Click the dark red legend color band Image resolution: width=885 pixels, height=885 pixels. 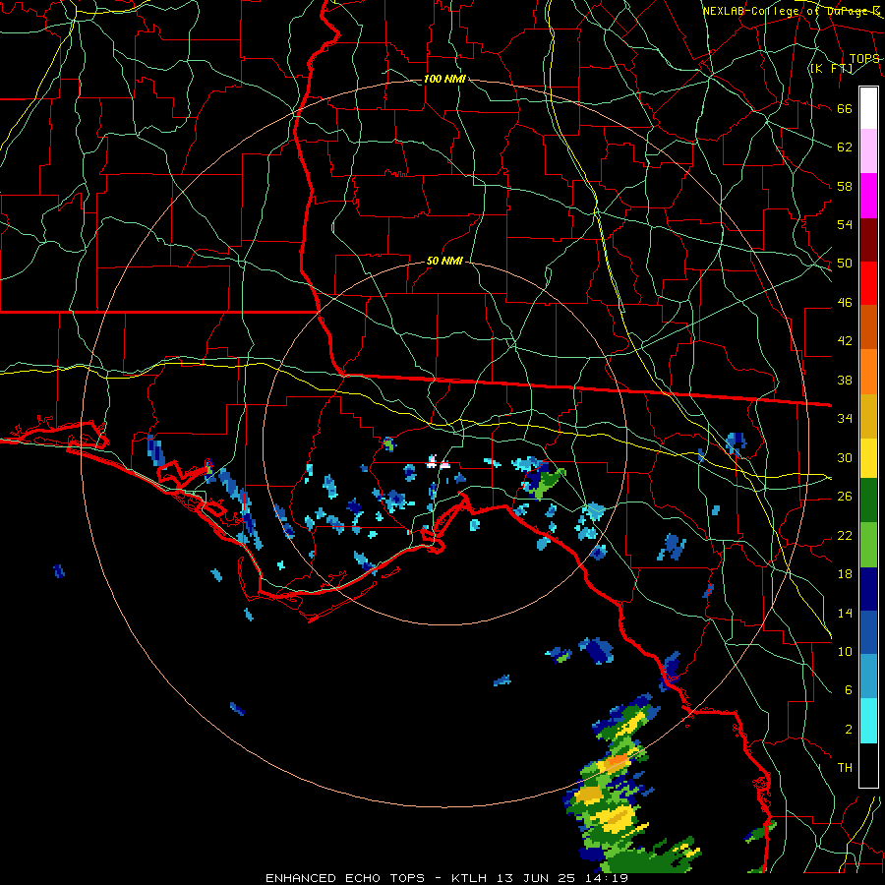click(868, 240)
